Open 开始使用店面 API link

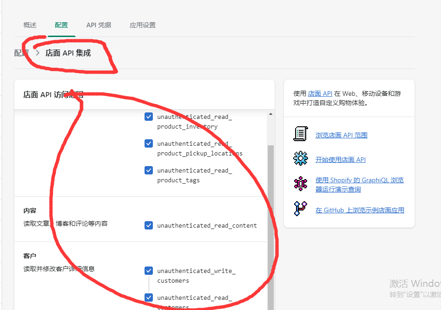[340, 160]
